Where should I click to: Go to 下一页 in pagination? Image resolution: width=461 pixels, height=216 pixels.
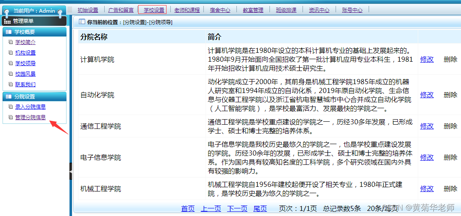(x=237, y=209)
